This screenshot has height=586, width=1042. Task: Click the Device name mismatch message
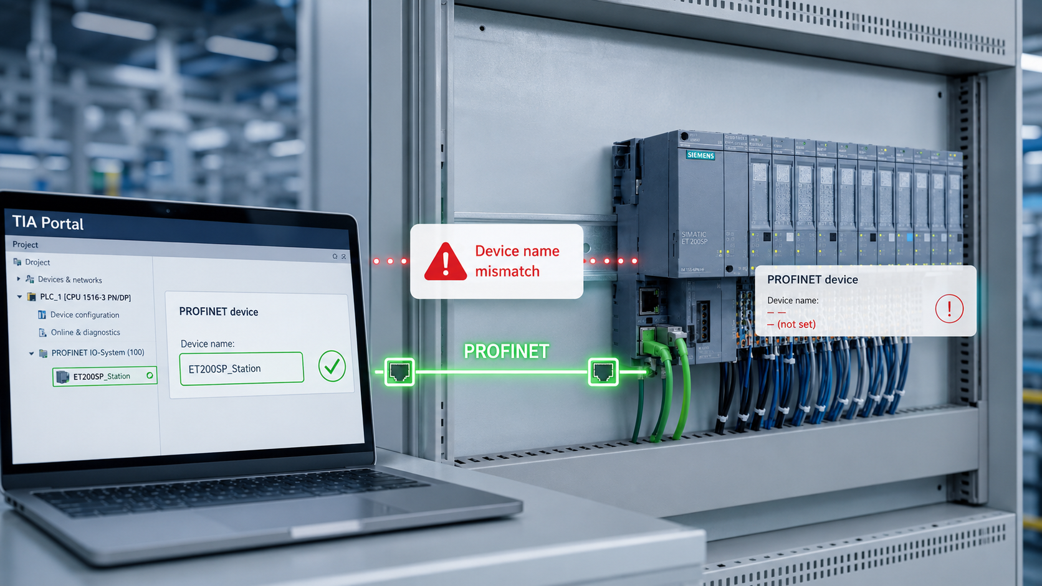pyautogui.click(x=517, y=261)
